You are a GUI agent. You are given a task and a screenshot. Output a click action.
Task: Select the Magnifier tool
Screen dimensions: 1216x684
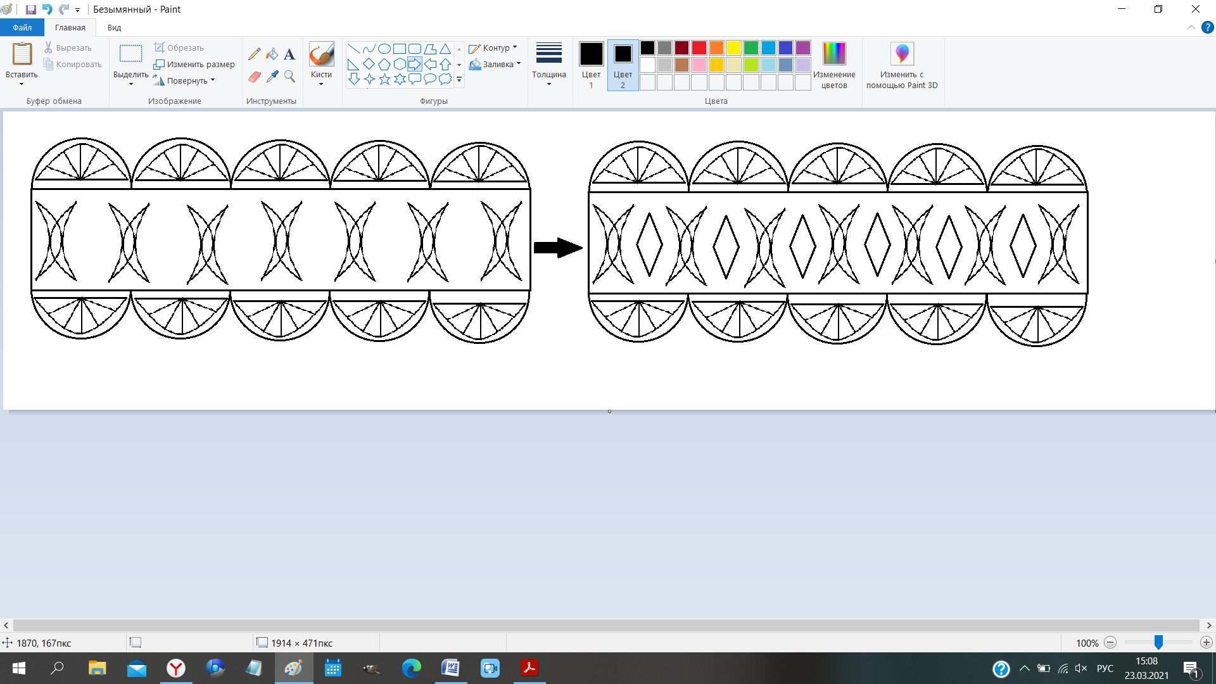(289, 77)
